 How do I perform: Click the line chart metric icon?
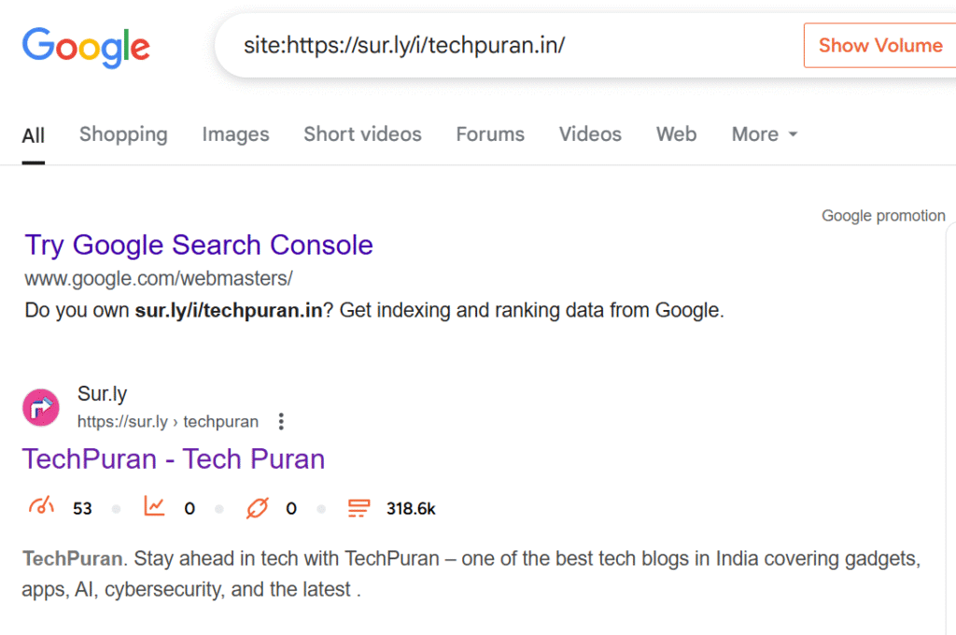pyautogui.click(x=154, y=506)
